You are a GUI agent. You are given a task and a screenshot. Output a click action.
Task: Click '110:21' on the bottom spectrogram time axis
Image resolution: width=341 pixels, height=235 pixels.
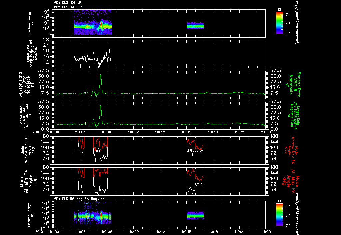coord(239,232)
